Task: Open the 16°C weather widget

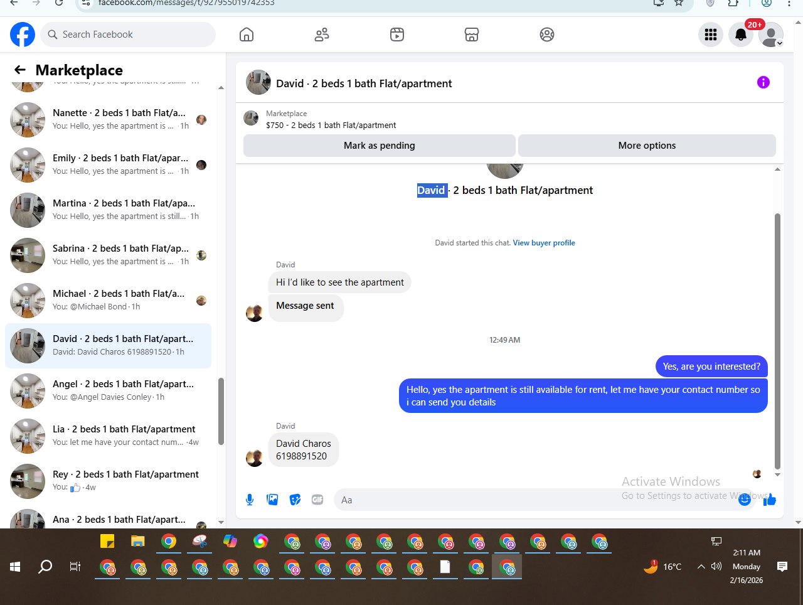Action: click(x=662, y=567)
